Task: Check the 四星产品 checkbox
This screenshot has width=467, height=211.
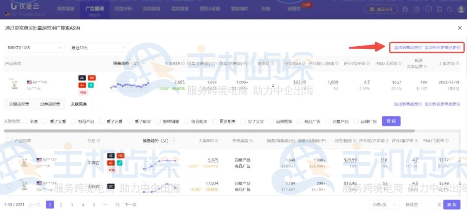Action: [328, 121]
